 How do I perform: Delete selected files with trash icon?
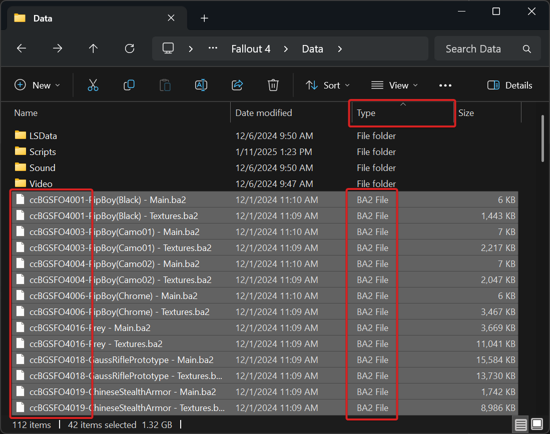tap(273, 85)
